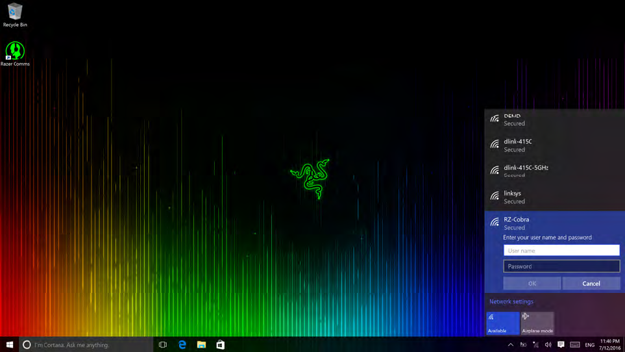
Task: Open the volume speaker tray icon
Action: [548, 344]
